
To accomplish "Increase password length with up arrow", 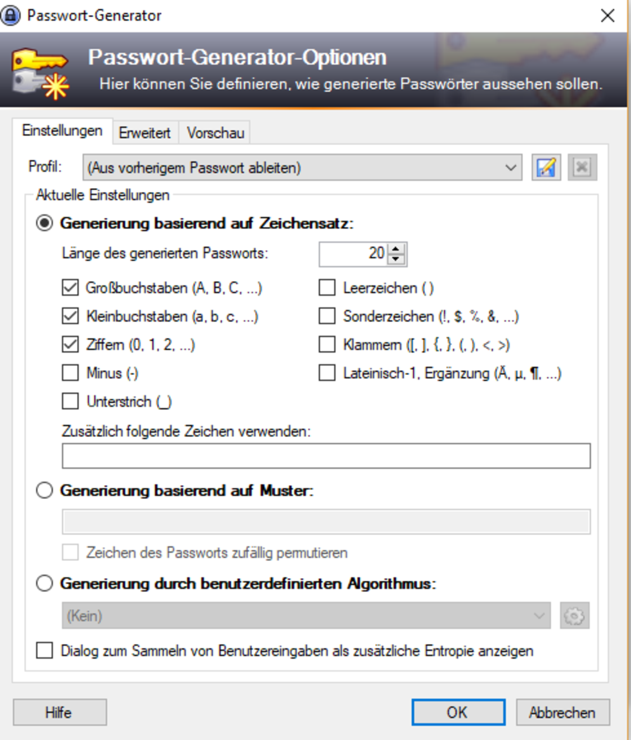I will 396,248.
